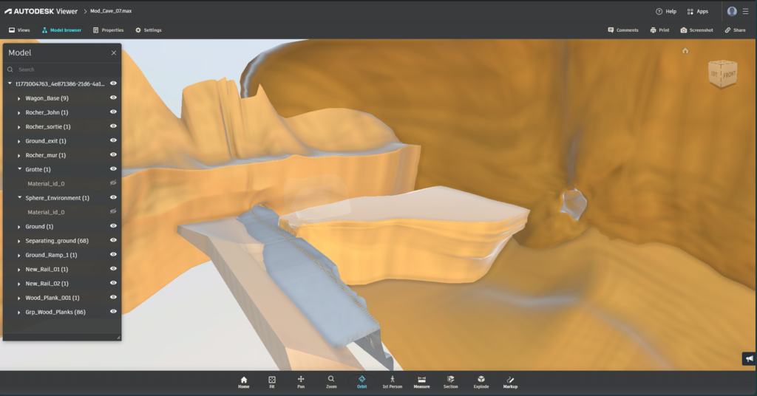Open the Properties panel tab
The width and height of the screenshot is (757, 396).
click(108, 30)
